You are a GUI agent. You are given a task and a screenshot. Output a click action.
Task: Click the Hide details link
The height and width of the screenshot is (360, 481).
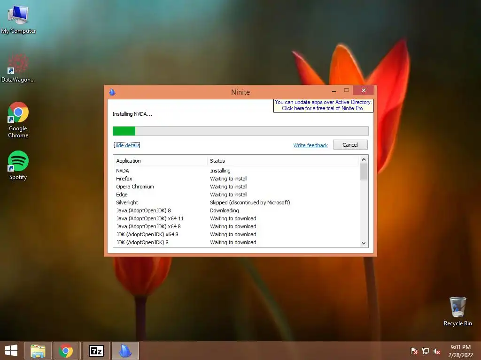[127, 145]
